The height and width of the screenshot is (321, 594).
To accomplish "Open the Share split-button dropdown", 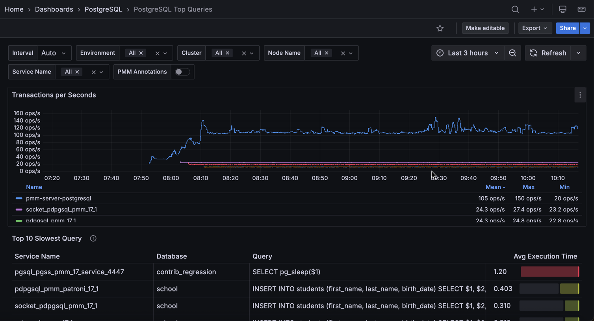I will (585, 28).
